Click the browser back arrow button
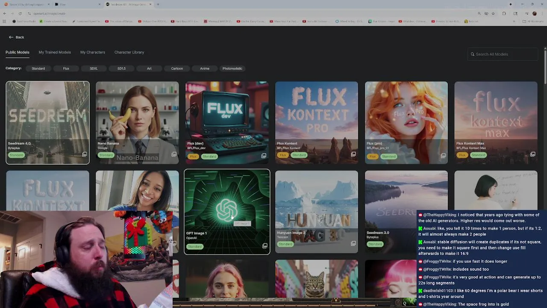The height and width of the screenshot is (308, 547). [4, 13]
